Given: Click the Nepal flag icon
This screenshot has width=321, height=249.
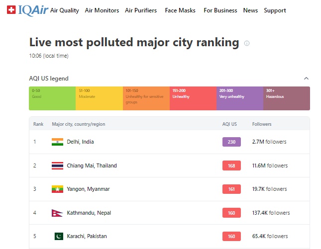Looking at the screenshot, I should 57,213.
